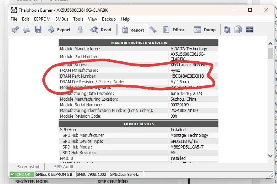Image resolution: width=277 pixels, height=184 pixels.
Task: Click the Read toolbar button
Action: [x=101, y=30]
